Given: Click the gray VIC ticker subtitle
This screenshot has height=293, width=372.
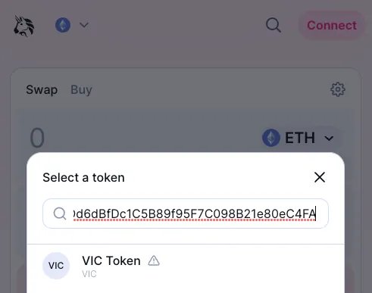Looking at the screenshot, I should click(89, 274).
